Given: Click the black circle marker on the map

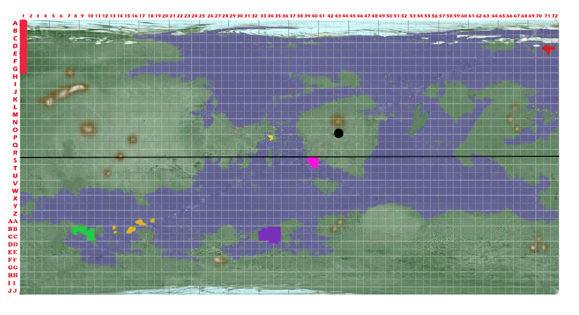Looking at the screenshot, I should (339, 133).
